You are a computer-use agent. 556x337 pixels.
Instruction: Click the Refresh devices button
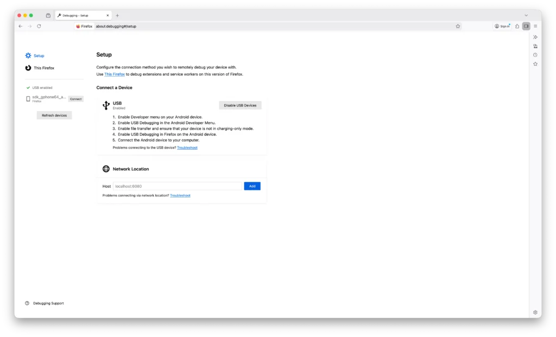[54, 115]
